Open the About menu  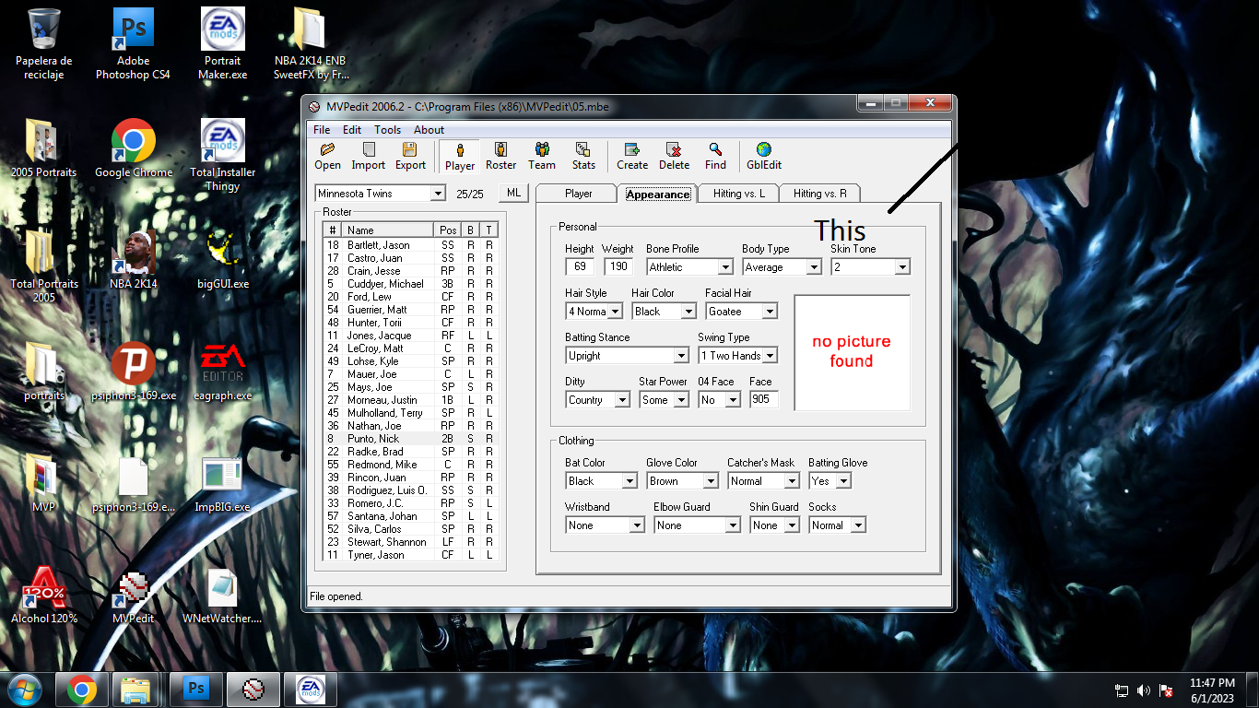(429, 130)
